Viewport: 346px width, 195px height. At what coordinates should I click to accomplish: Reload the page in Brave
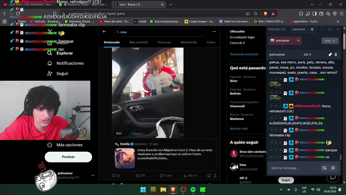point(18,14)
